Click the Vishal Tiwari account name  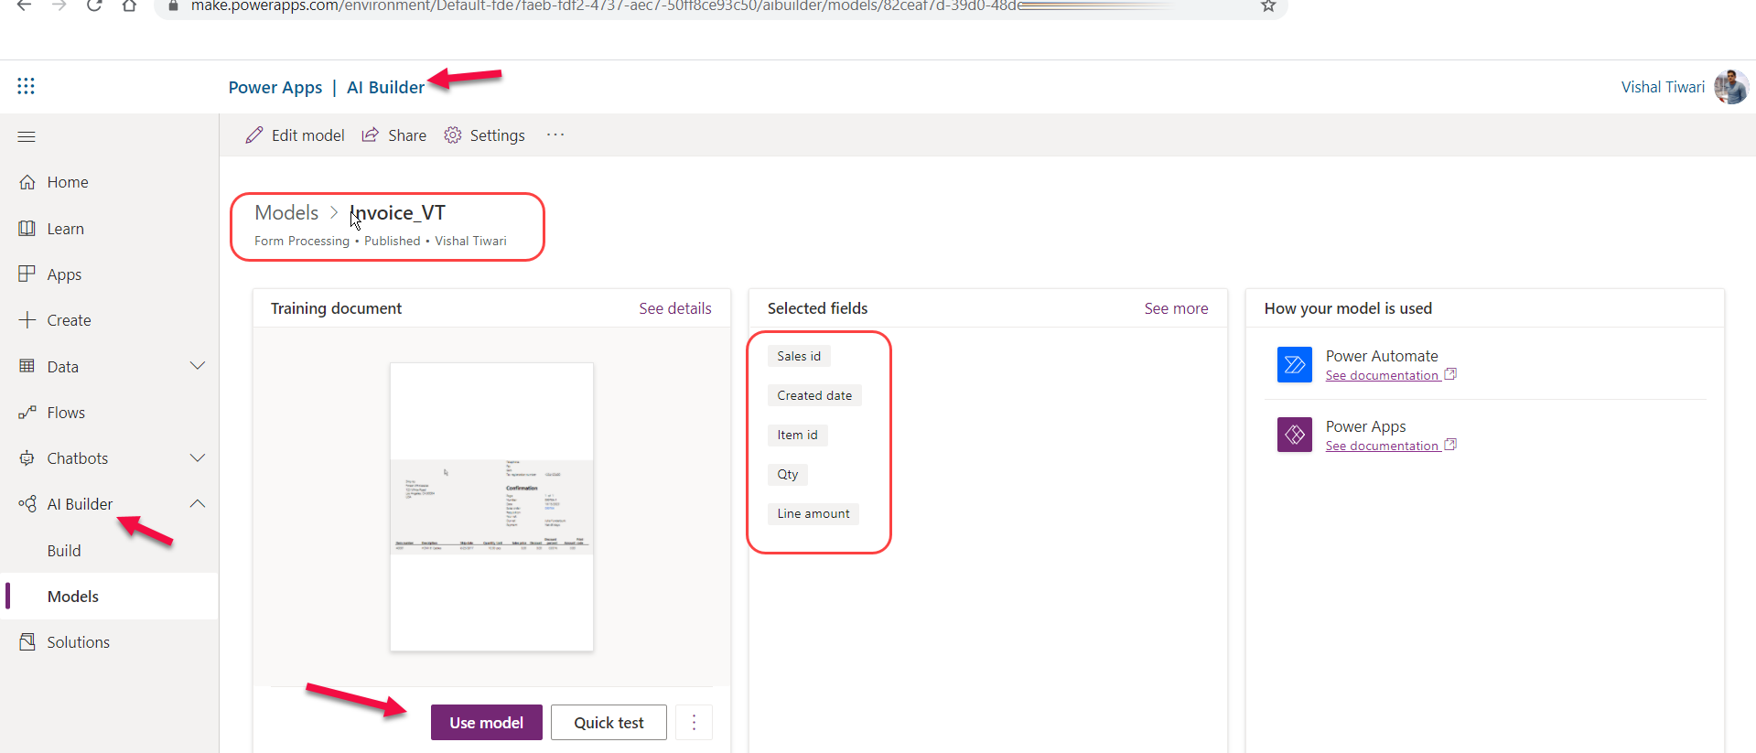(1663, 87)
